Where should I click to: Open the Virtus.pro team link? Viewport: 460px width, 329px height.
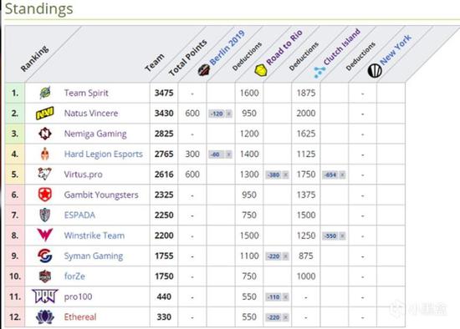coord(84,175)
